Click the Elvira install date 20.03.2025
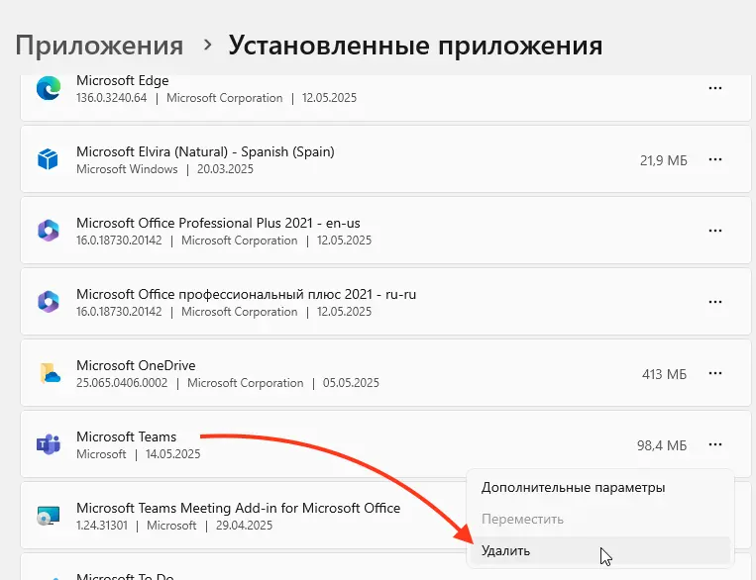The height and width of the screenshot is (580, 756). pos(225,169)
